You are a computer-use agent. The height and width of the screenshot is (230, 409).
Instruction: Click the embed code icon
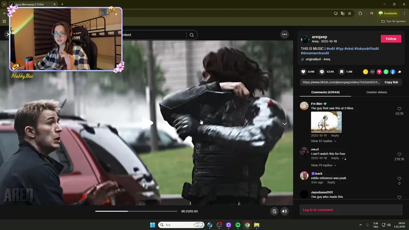(x=372, y=72)
